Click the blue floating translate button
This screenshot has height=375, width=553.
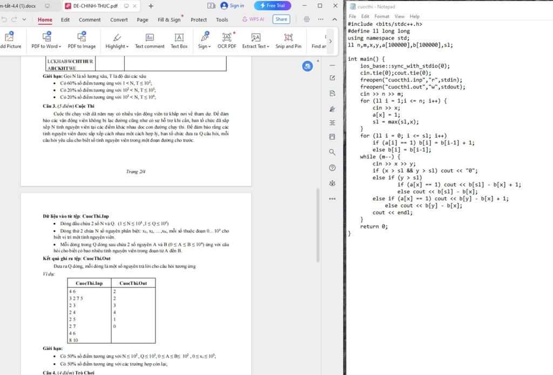coord(307,66)
